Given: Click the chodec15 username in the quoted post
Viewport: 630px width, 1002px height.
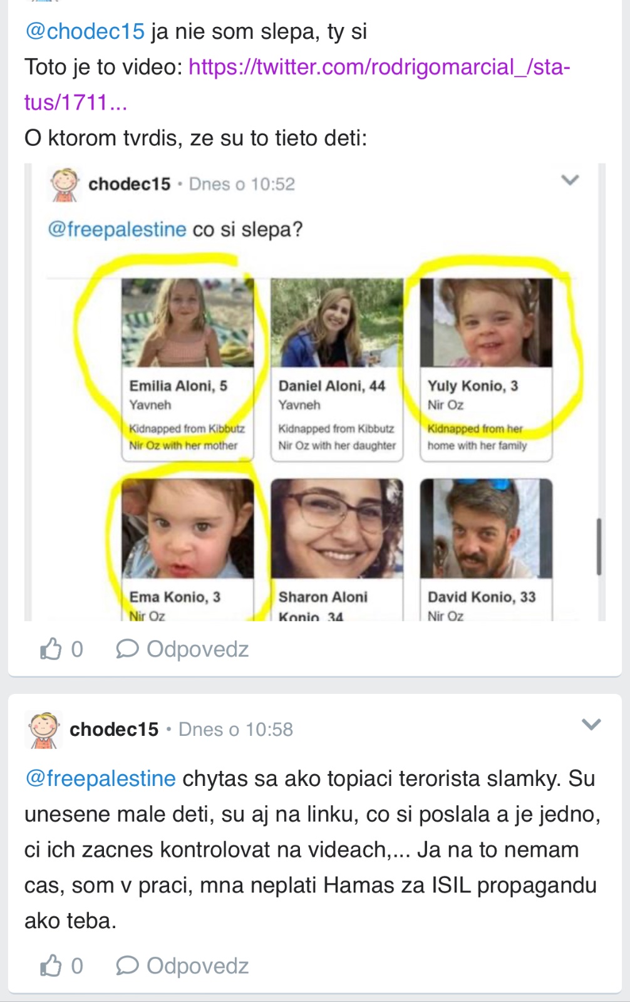Looking at the screenshot, I should point(129,184).
